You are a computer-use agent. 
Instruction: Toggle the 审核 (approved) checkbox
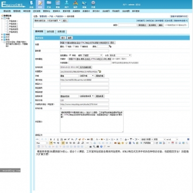point(70,55)
